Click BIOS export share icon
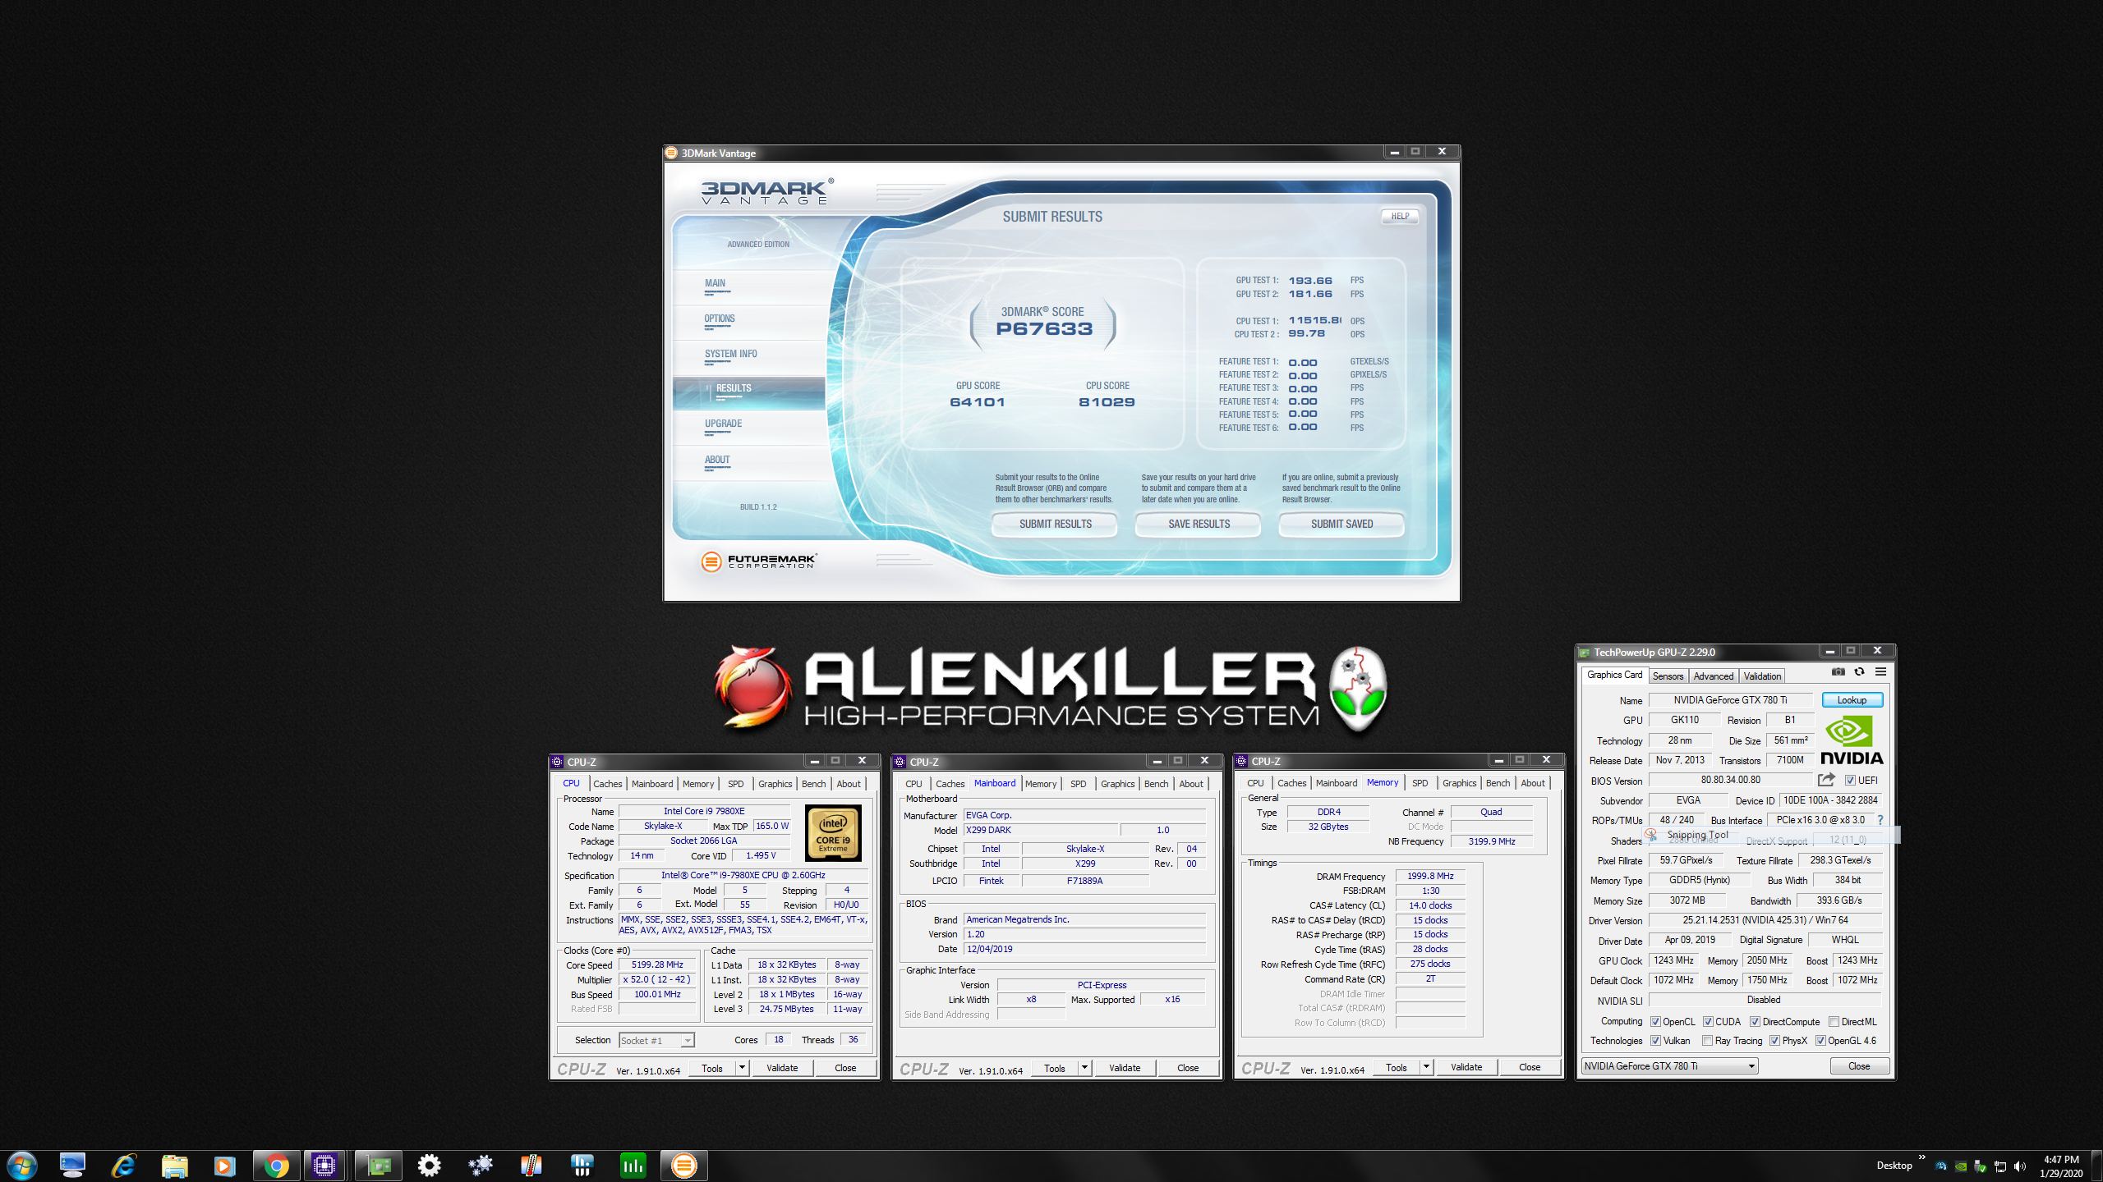 coord(1826,780)
